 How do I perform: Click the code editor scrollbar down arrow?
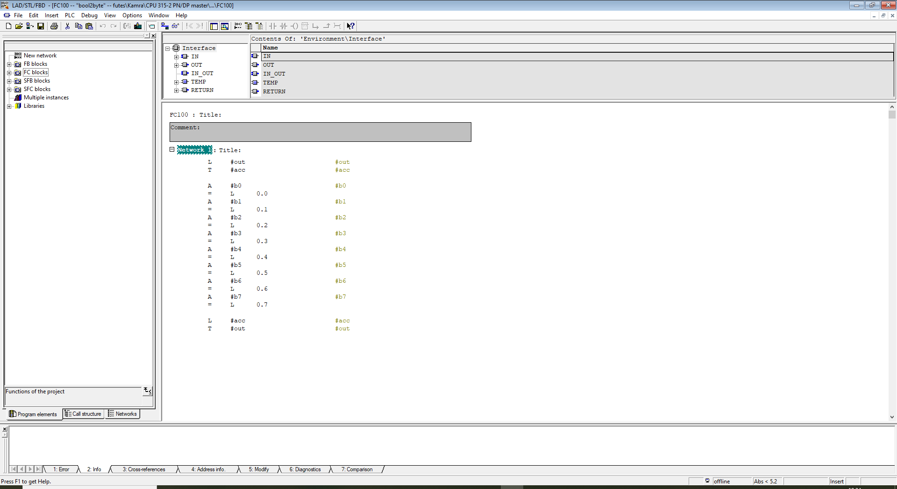click(892, 417)
